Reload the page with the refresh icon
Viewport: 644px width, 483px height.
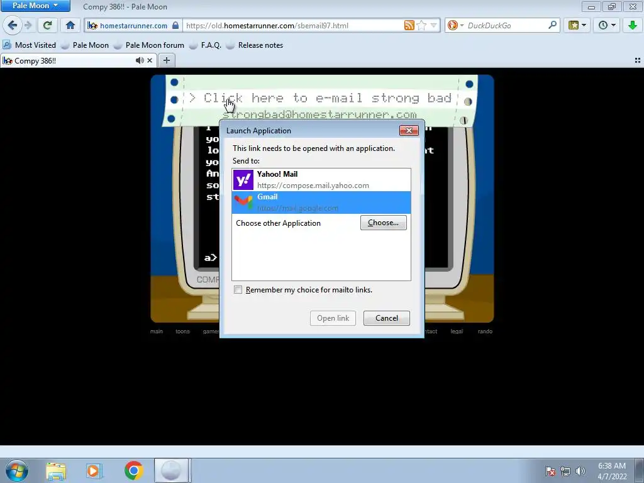(47, 25)
